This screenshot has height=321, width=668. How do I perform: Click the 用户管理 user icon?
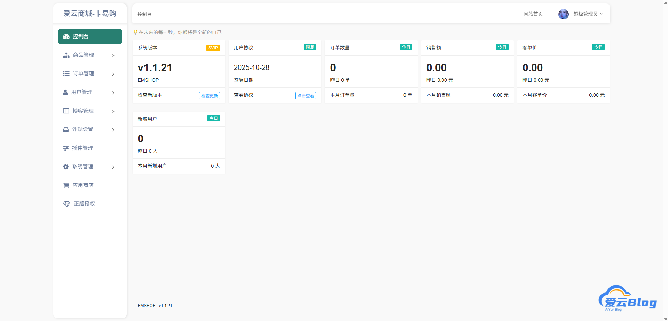click(x=66, y=92)
